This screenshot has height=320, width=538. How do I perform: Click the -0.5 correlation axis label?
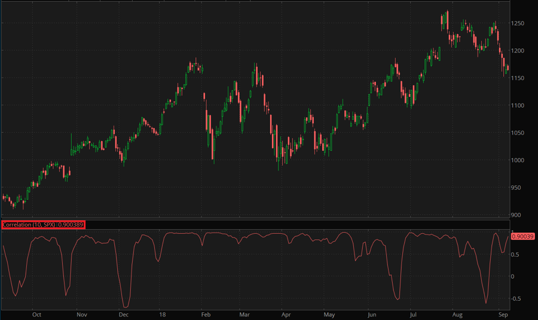click(x=516, y=298)
